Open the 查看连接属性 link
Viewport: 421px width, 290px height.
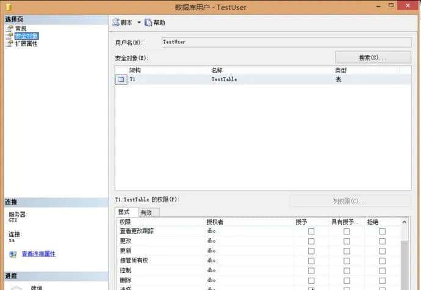point(38,254)
